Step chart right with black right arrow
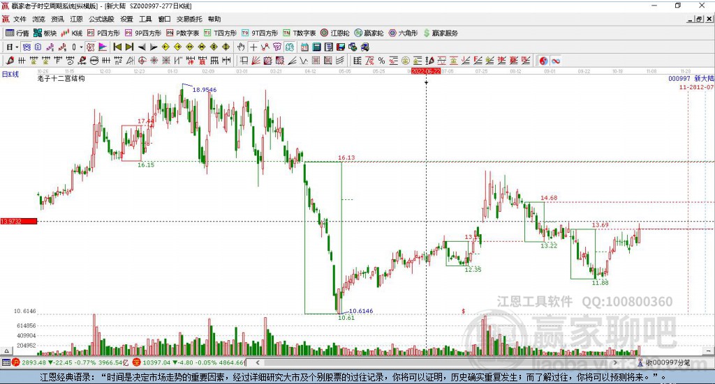The height and width of the screenshot is (384, 715). (153, 47)
